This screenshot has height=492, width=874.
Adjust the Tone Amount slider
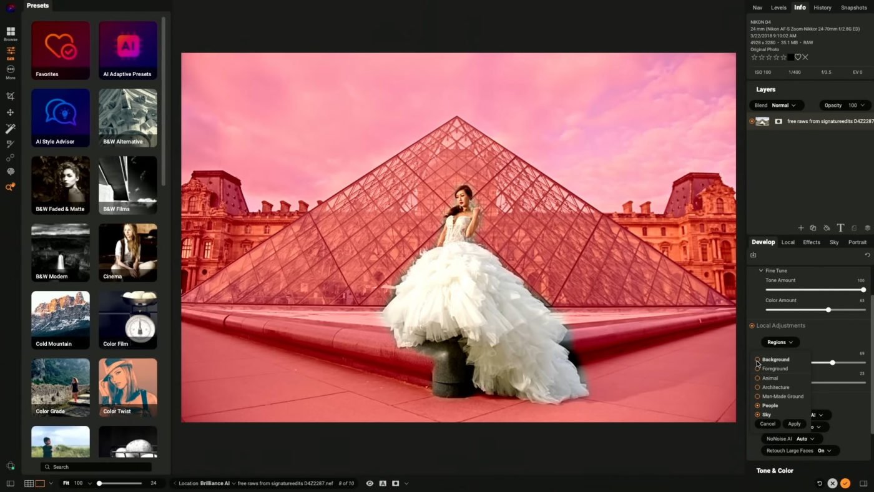coord(815,290)
